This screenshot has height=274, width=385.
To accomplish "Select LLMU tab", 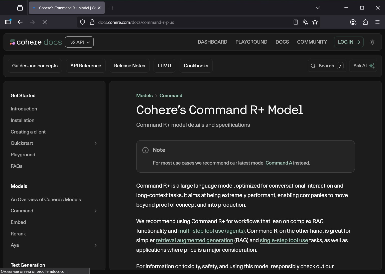I will pyautogui.click(x=164, y=66).
